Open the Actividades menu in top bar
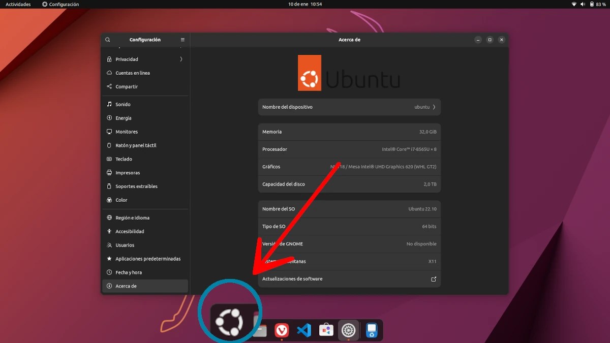 (x=18, y=4)
